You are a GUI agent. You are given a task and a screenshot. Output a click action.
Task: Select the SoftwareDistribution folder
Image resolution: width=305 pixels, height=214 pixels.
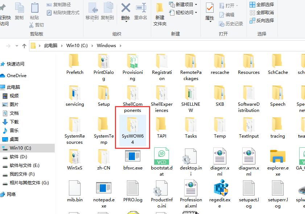248,99
